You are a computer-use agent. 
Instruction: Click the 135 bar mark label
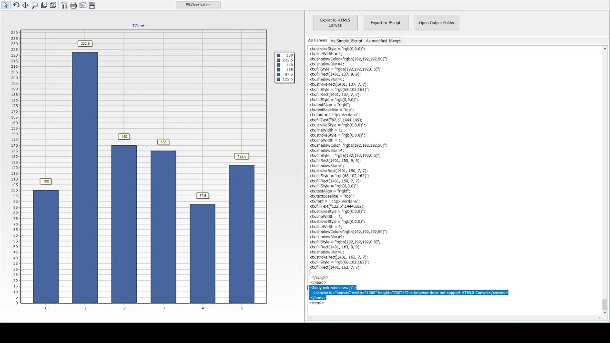163,142
